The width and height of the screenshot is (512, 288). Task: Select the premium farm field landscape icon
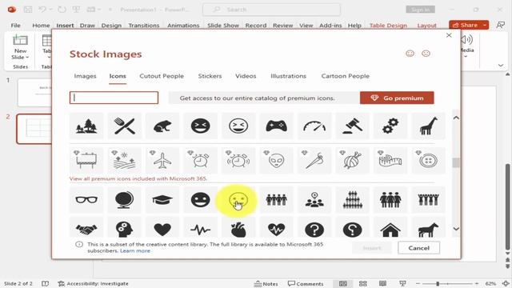click(x=125, y=160)
